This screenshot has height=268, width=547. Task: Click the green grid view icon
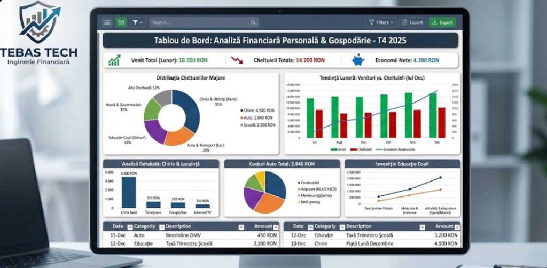click(121, 22)
